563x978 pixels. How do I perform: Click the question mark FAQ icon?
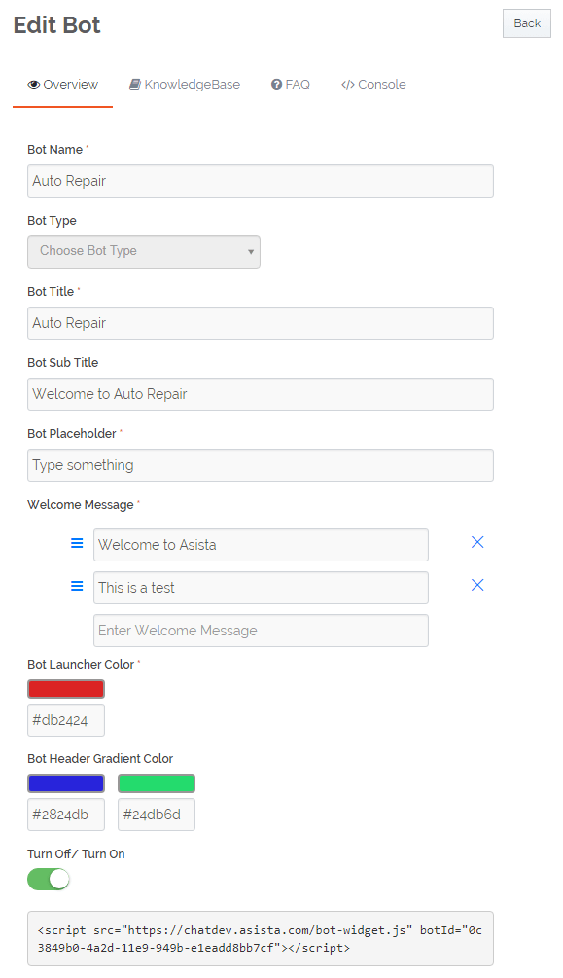pos(277,85)
